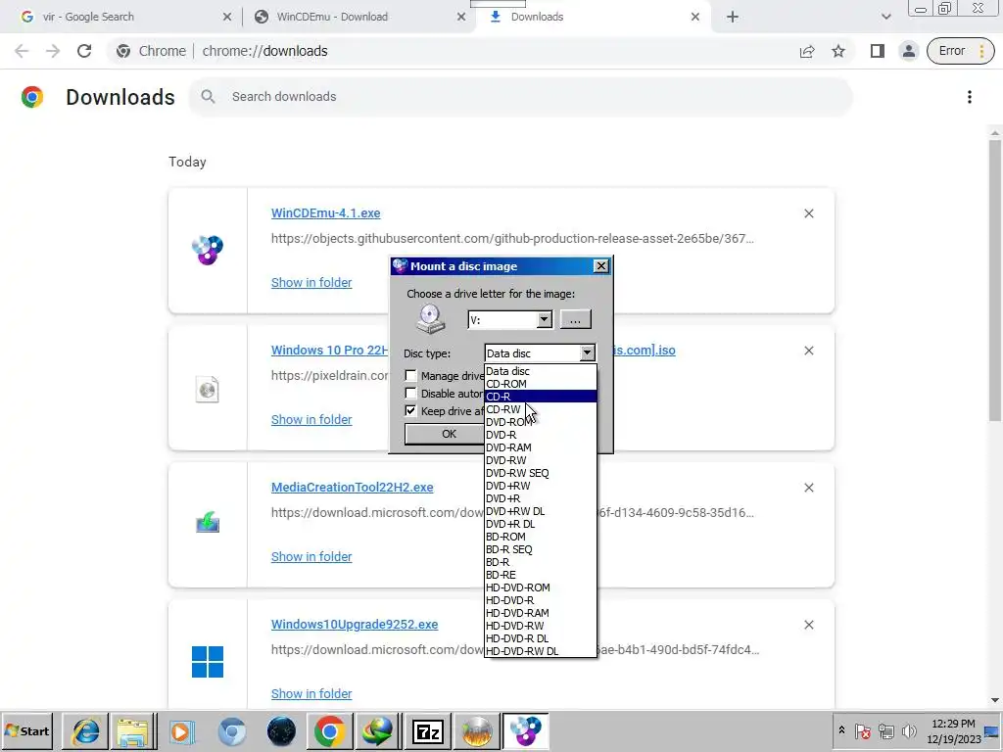Open Internet Explorer from the taskbar
The width and height of the screenshot is (1003, 752).
coord(85,731)
